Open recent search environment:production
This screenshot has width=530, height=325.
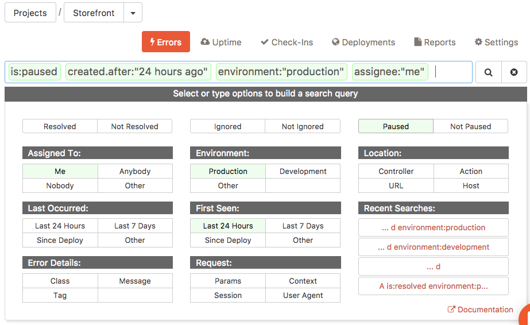(434, 227)
